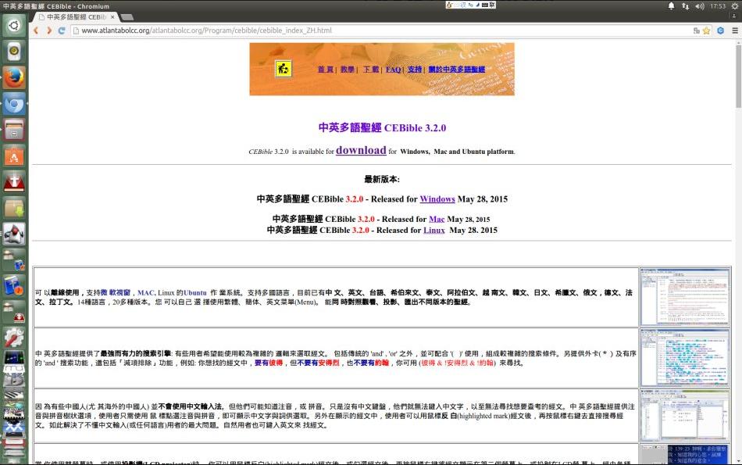Screen dimensions: 742x465
Task: Click the page's vertical scrollbar thumb
Action: tap(738, 76)
